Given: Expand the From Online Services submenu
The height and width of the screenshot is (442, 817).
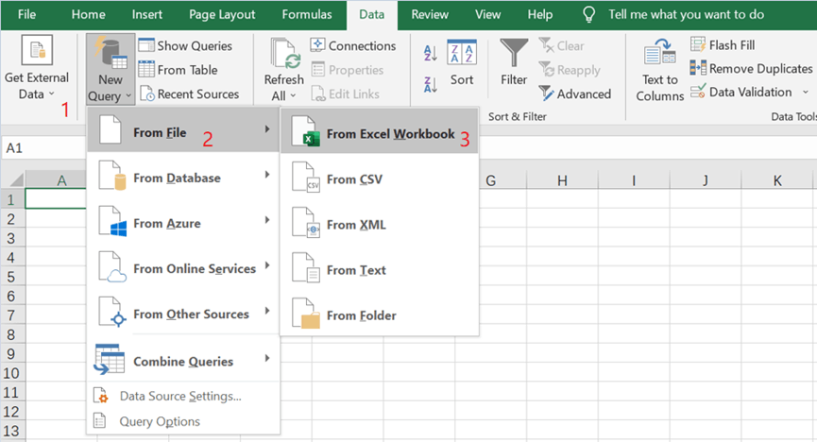Looking at the screenshot, I should click(x=183, y=268).
